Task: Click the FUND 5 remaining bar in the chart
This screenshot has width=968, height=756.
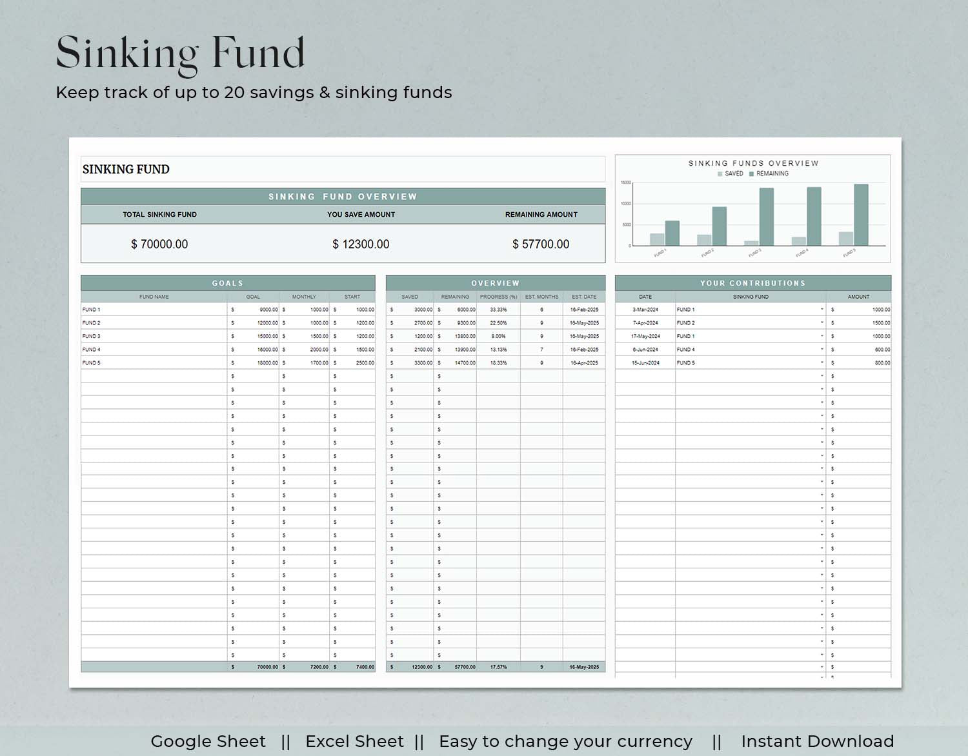Action: [861, 215]
